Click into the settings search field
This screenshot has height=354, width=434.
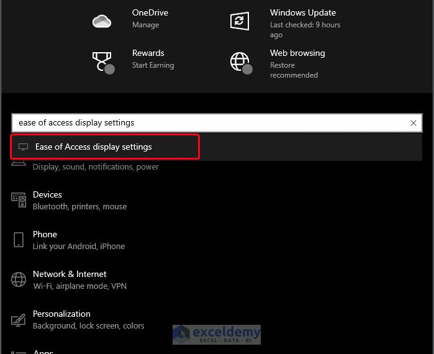(217, 122)
